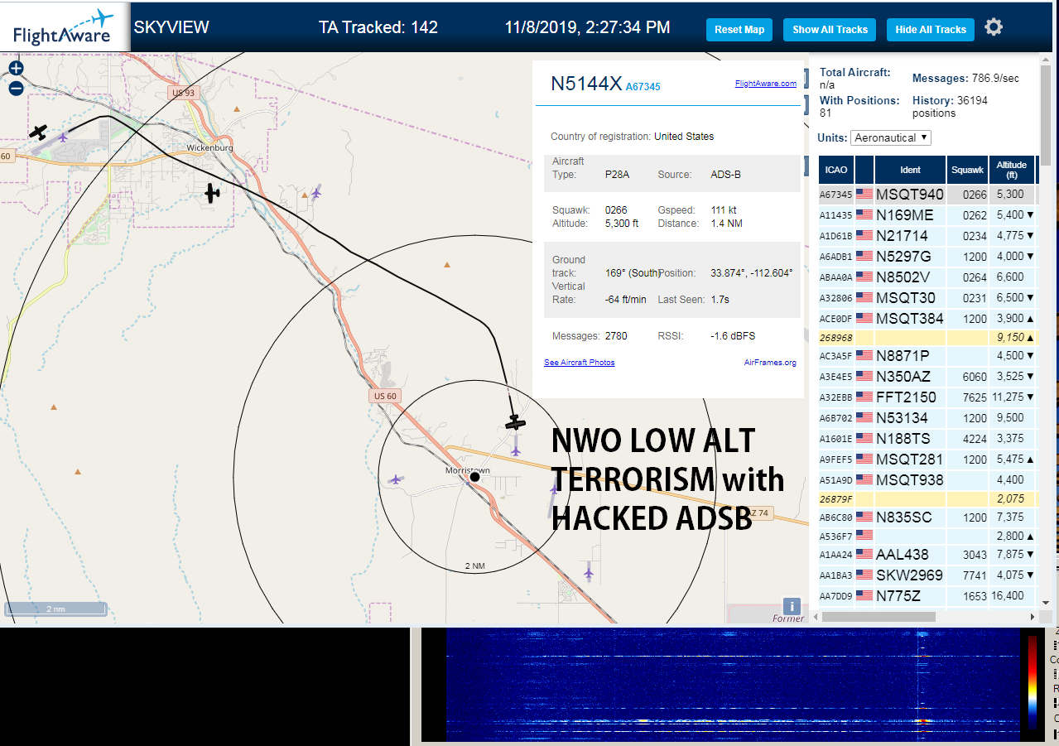Click the N5144X aircraft title
Viewport: 1059px width, 746px height.
586,84
